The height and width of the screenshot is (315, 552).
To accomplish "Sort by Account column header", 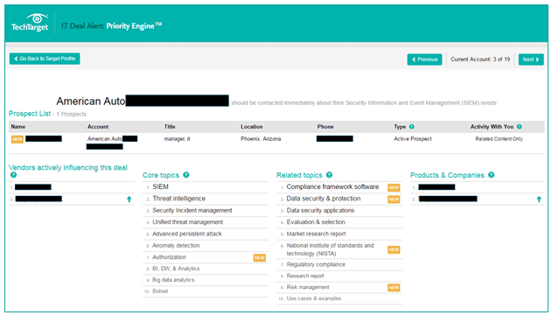I will 98,127.
